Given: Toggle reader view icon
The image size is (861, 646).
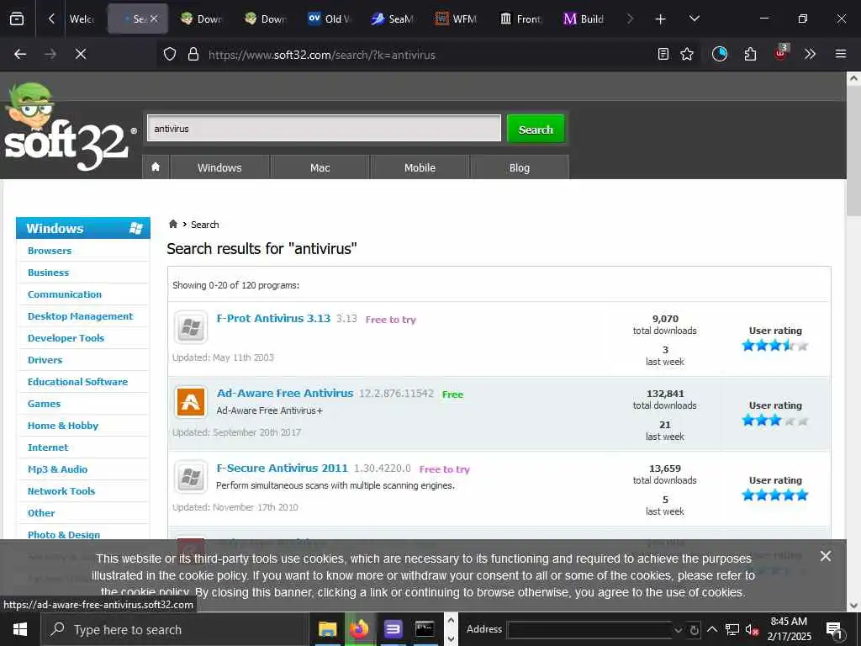Looking at the screenshot, I should point(663,54).
